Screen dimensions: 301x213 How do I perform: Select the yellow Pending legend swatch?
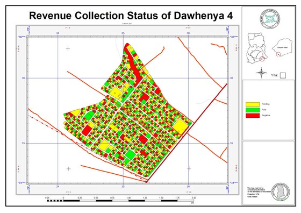tap(253, 104)
